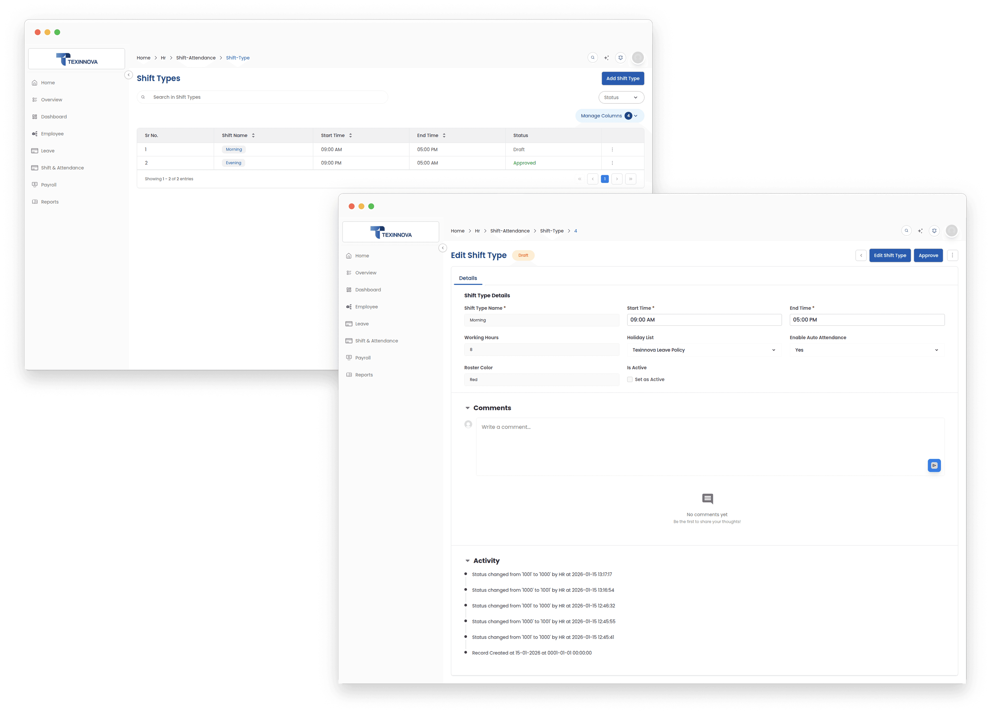Viewport: 991px width, 713px height.
Task: Open the Enable Auto Attendance dropdown
Action: [866, 350]
